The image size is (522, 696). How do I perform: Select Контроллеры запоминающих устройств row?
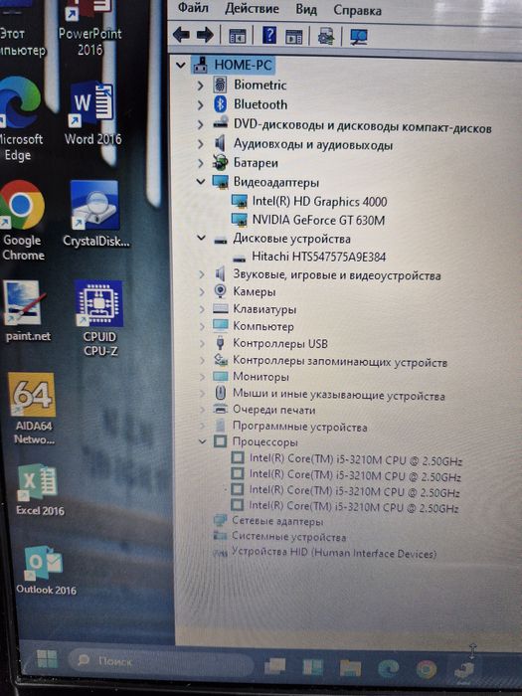tap(329, 362)
